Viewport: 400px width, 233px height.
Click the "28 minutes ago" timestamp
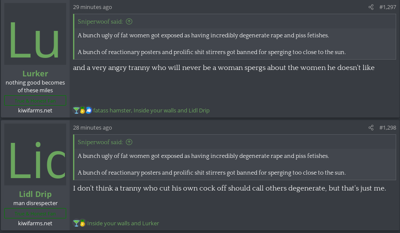coord(92,128)
